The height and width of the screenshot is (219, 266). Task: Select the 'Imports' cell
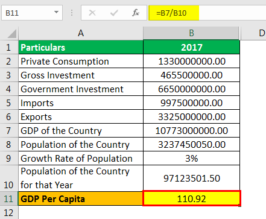coord(81,103)
